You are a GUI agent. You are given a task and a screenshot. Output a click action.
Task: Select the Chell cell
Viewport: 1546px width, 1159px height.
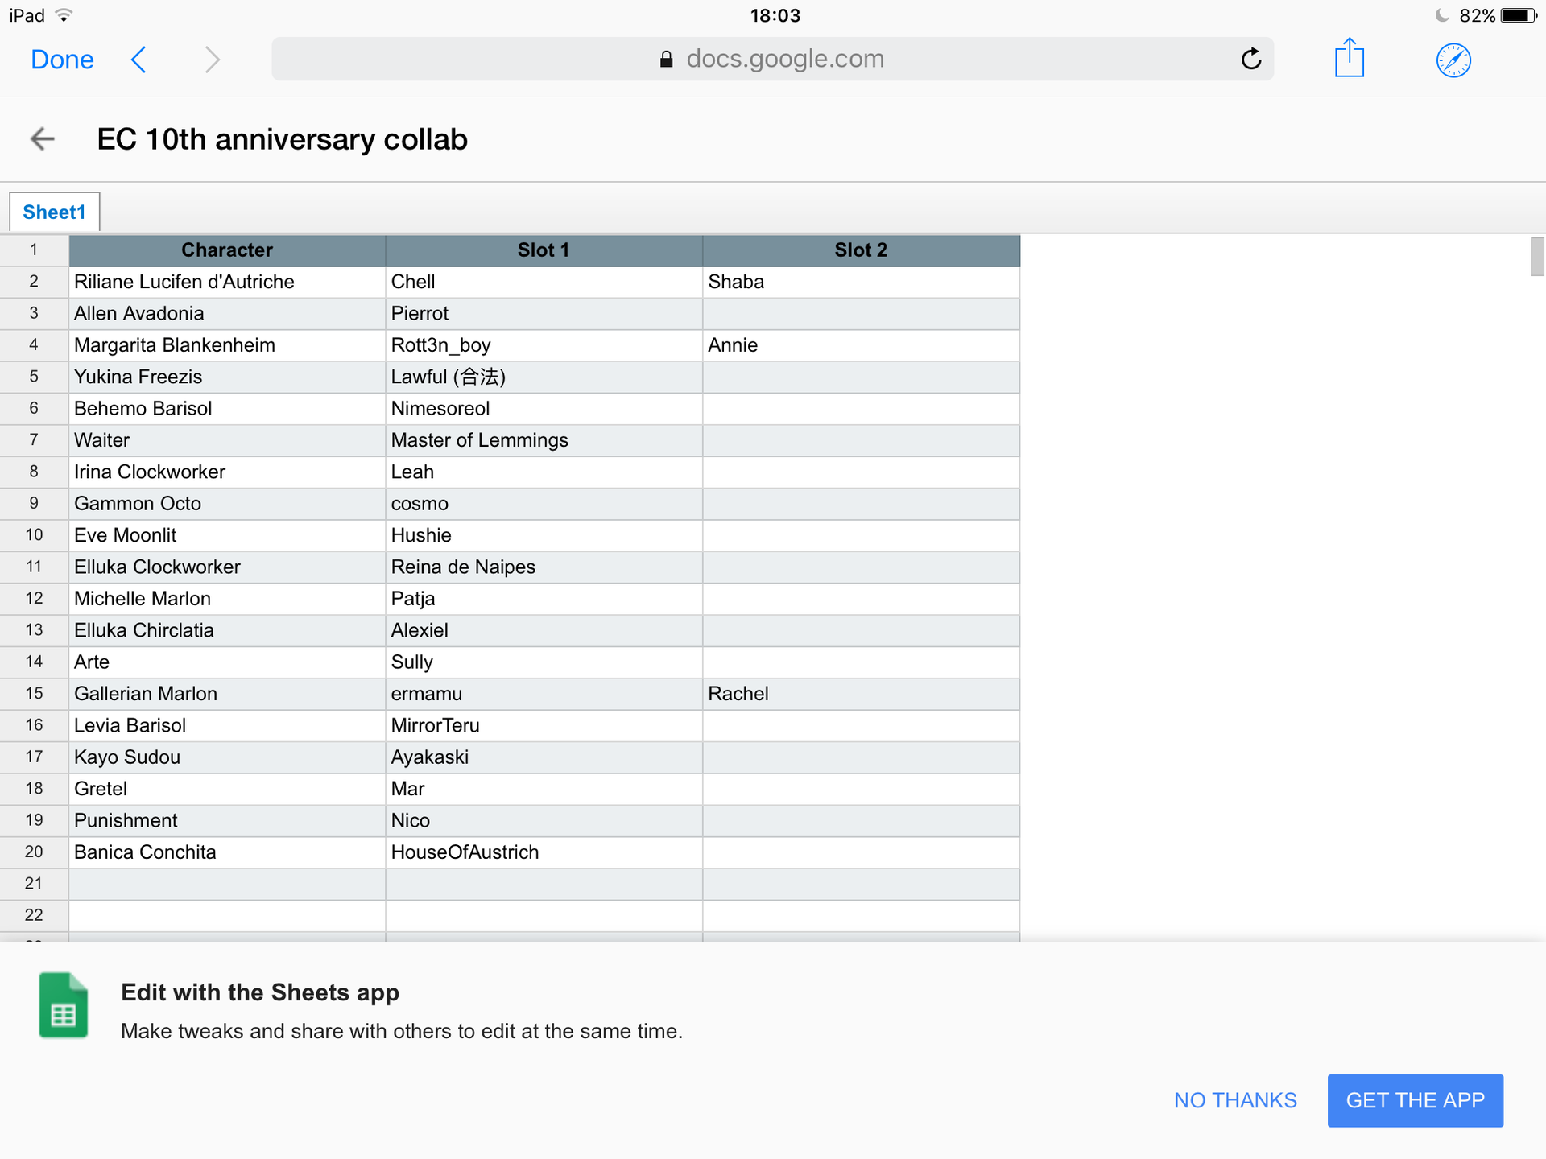544,282
